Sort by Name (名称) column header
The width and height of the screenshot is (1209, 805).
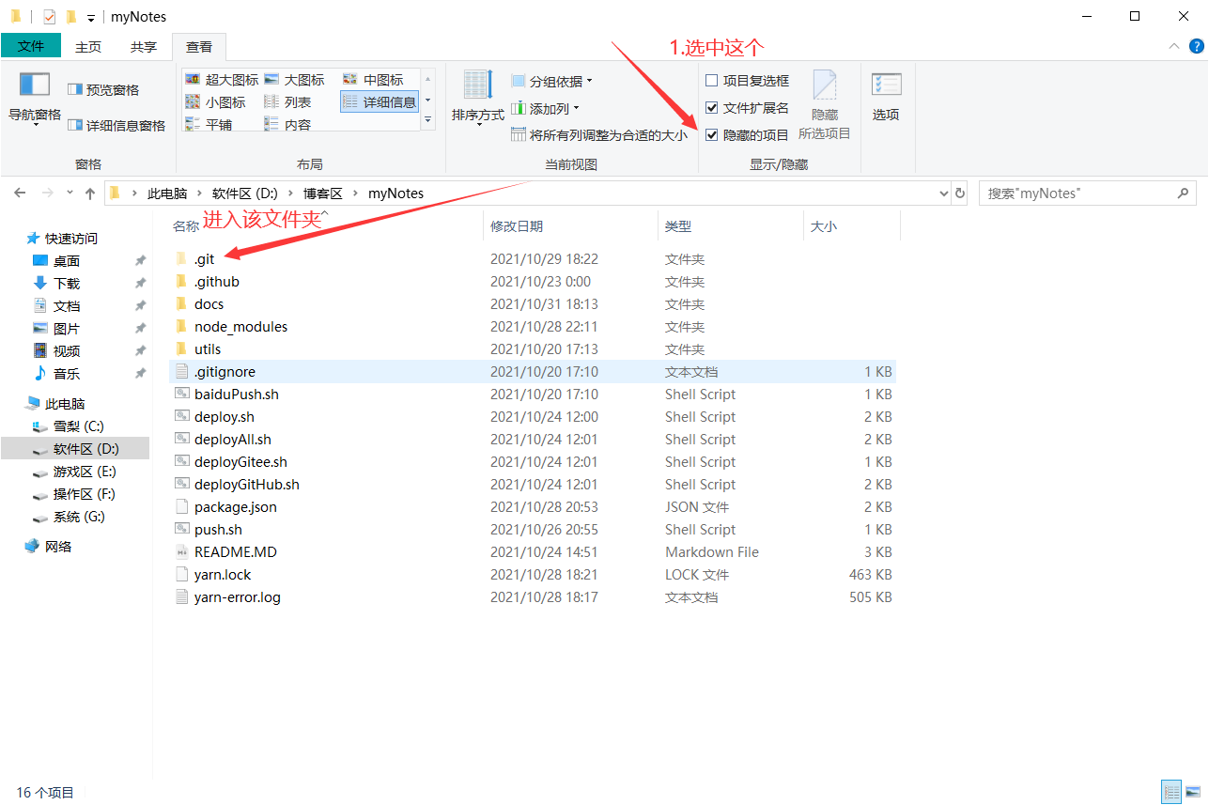pyautogui.click(x=186, y=226)
